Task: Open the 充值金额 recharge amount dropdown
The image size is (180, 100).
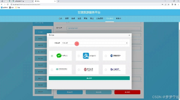Action: tap(94, 43)
